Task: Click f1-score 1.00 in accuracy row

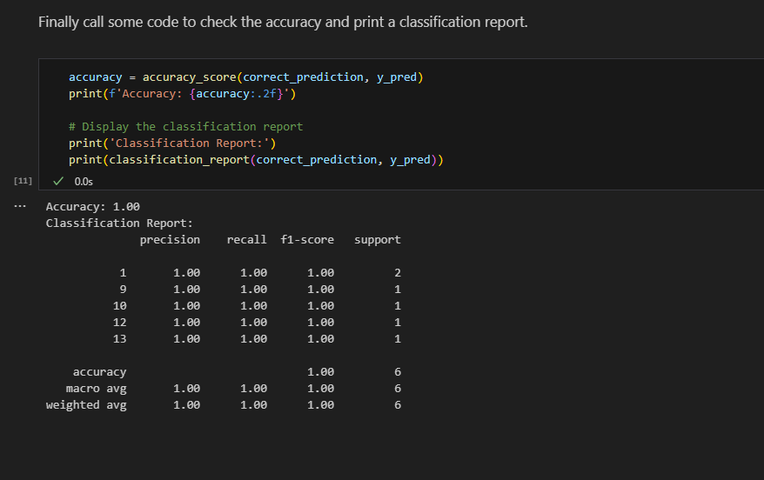Action: click(320, 372)
